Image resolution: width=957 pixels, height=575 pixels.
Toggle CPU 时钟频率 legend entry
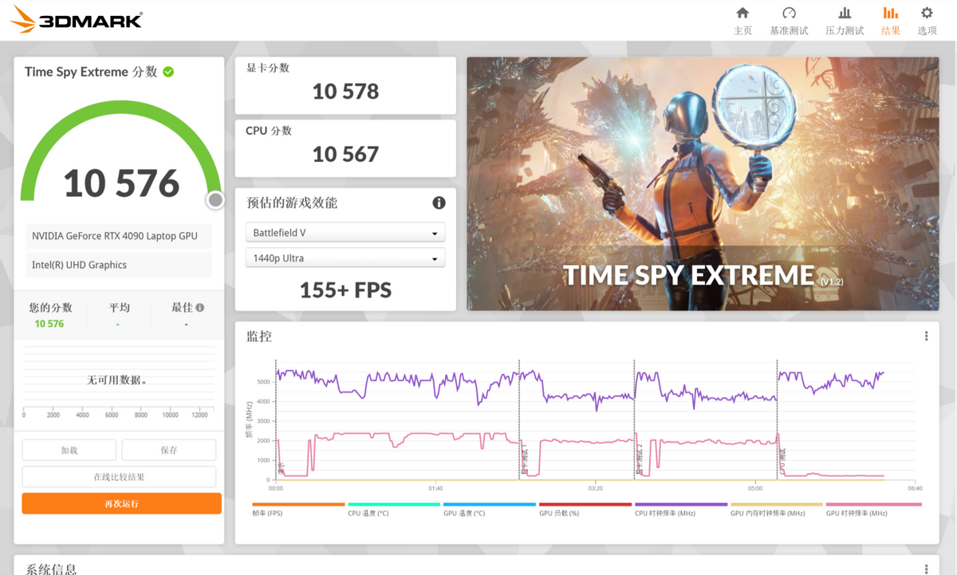point(681,510)
